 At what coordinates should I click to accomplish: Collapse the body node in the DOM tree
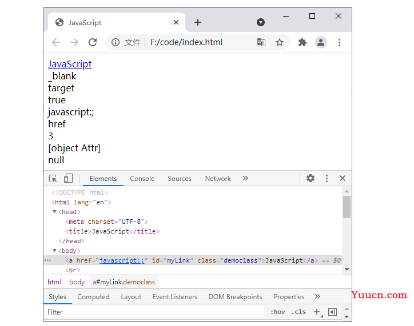click(54, 251)
